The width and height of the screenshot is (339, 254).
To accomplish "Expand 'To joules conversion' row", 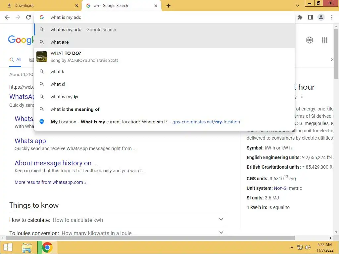I will [x=117, y=233].
